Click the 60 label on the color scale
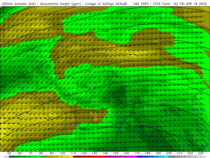The width and height of the screenshot is (210, 158). coord(20,153)
